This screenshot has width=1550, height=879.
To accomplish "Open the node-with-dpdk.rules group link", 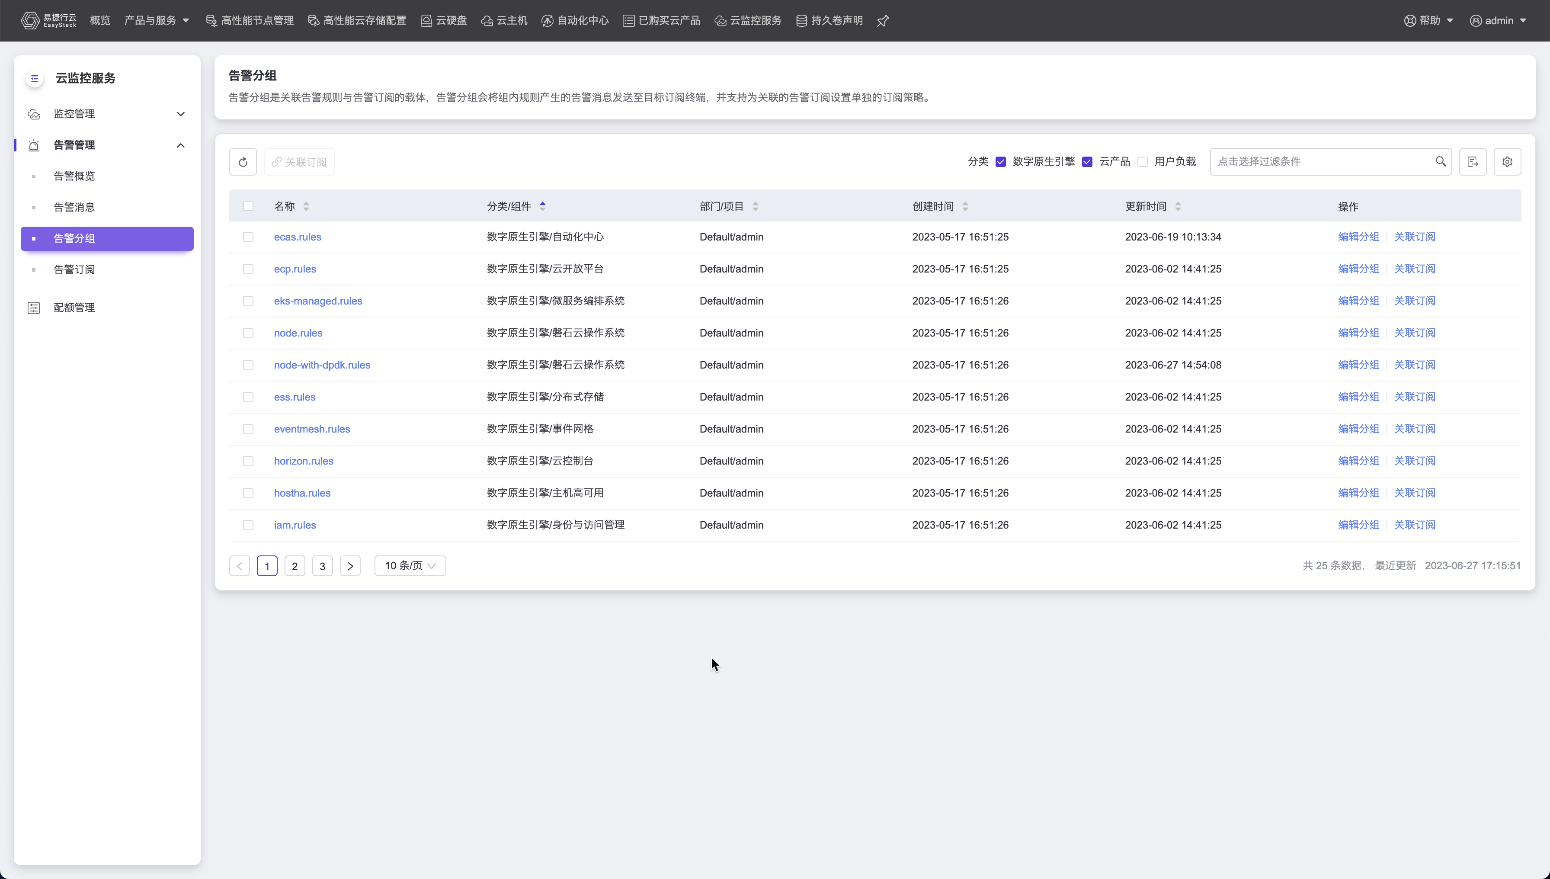I will tap(322, 365).
